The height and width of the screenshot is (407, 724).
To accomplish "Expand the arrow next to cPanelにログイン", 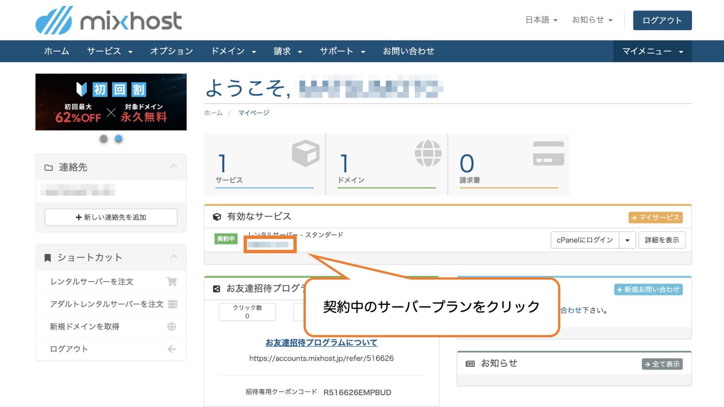I will click(x=627, y=240).
